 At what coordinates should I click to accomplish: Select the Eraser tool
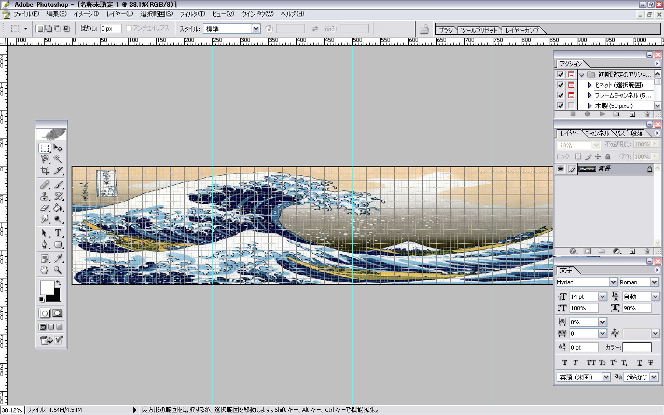(45, 208)
